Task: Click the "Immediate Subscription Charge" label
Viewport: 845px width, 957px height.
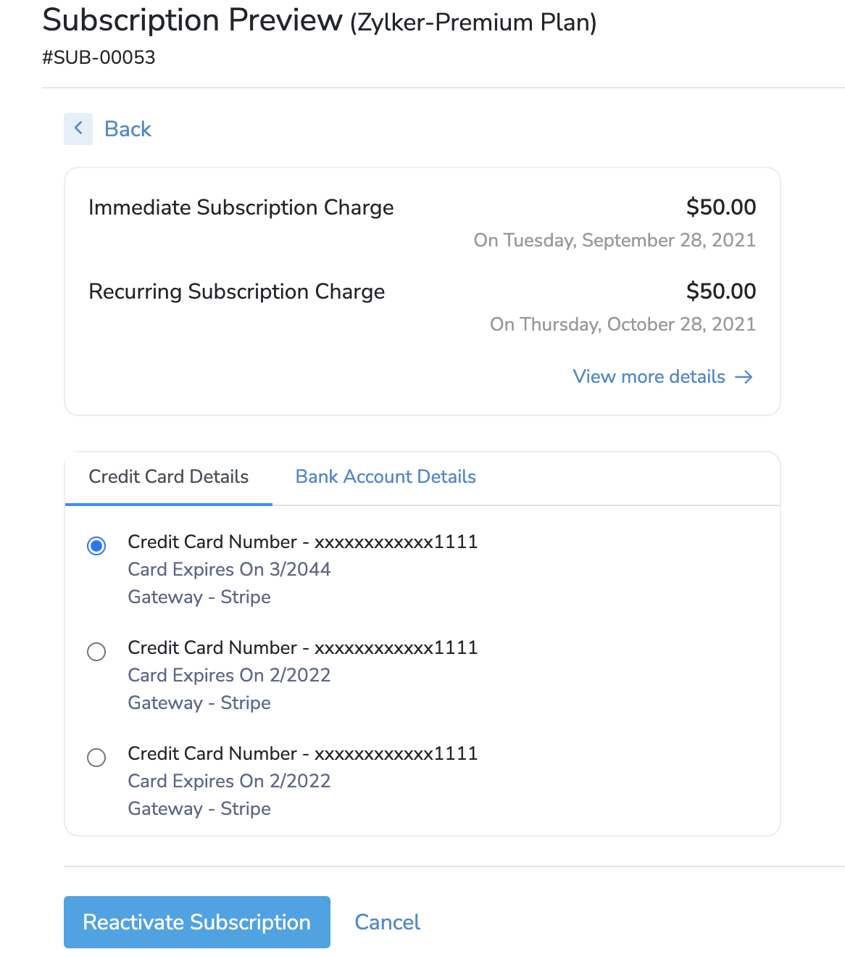Action: coord(241,208)
